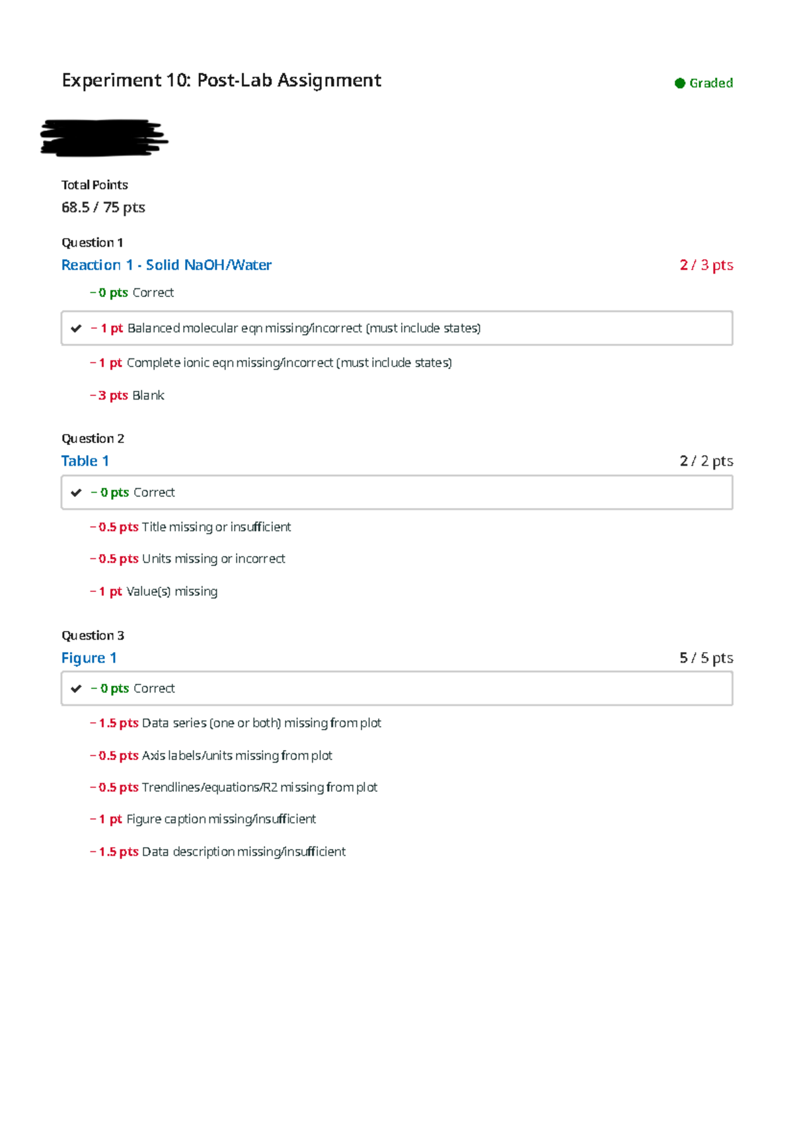Choose Axis labels/units missing rubric item
793x1123 pixels.
[x=211, y=755]
